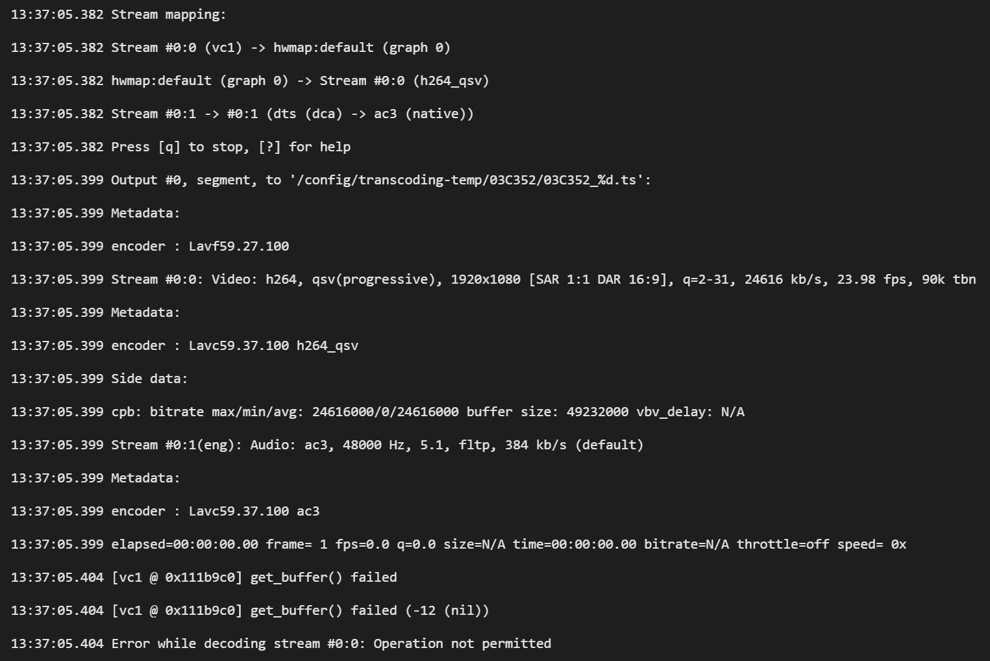The width and height of the screenshot is (990, 661).
Task: Click the 'Press [q] to stop' line
Action: pos(180,147)
